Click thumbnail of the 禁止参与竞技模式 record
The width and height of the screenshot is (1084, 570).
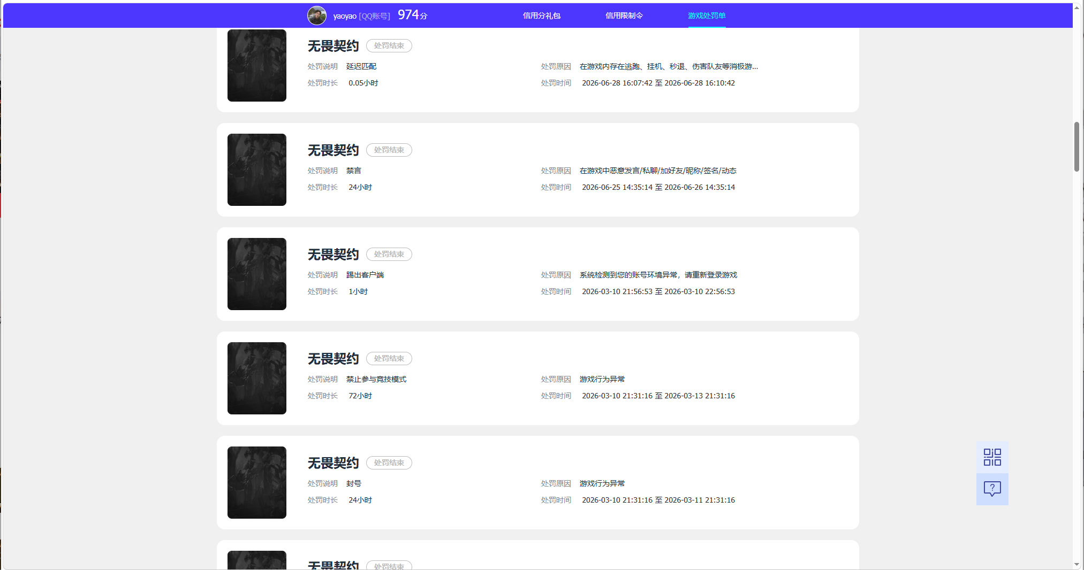point(257,378)
